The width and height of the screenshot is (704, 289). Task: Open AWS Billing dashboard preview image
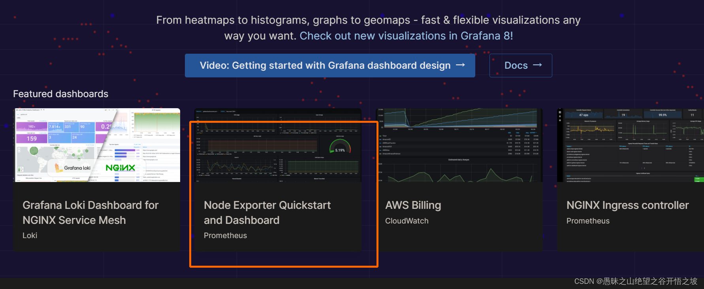click(x=459, y=145)
